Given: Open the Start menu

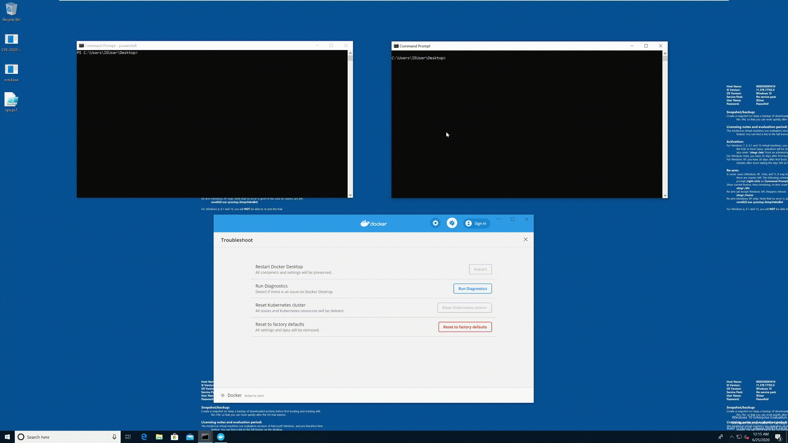Looking at the screenshot, I should pyautogui.click(x=7, y=437).
